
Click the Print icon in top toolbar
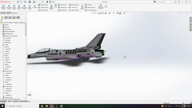[x=34, y=2]
